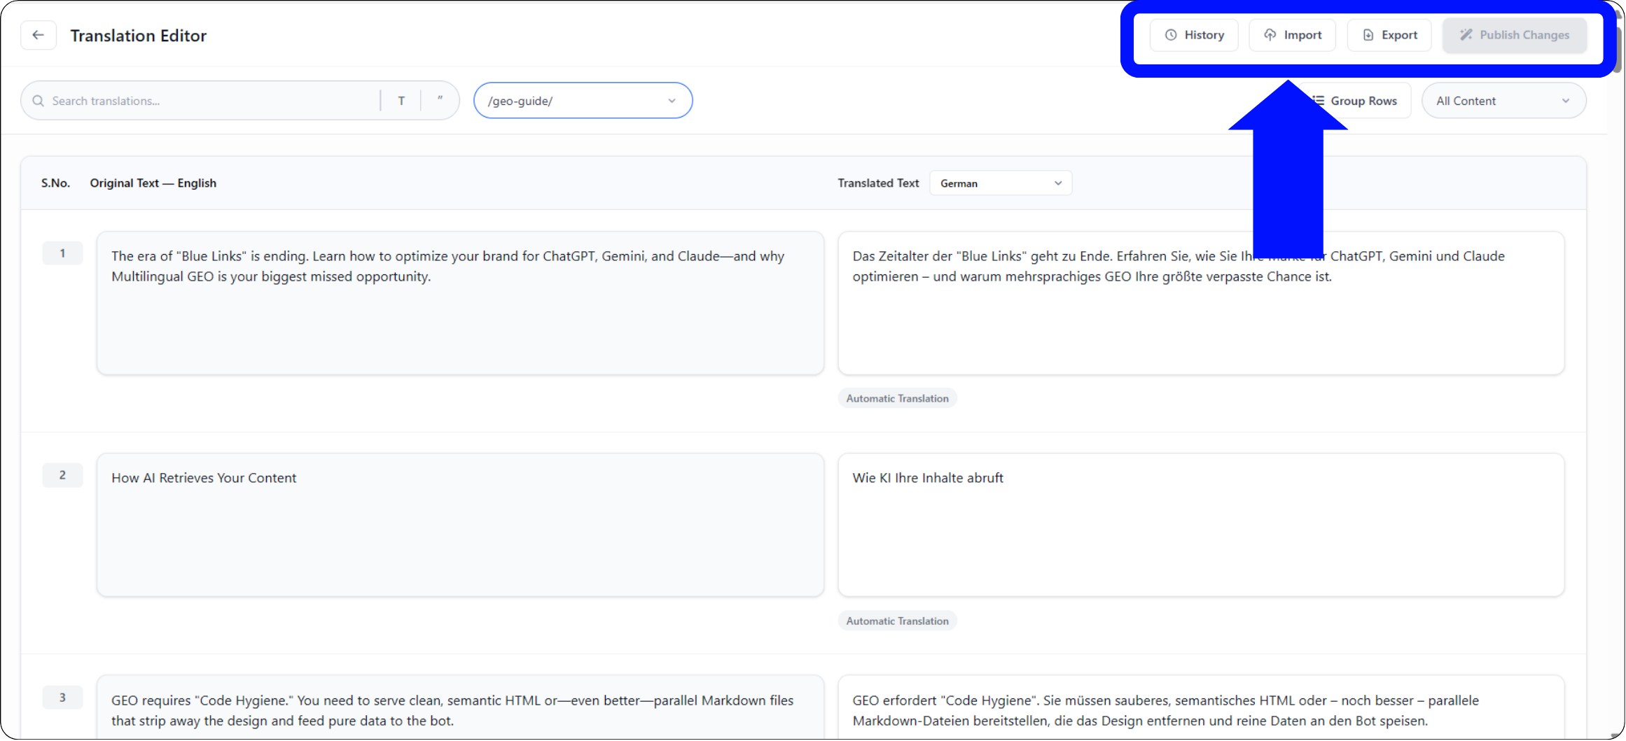Click the "S.No." column header

click(55, 183)
